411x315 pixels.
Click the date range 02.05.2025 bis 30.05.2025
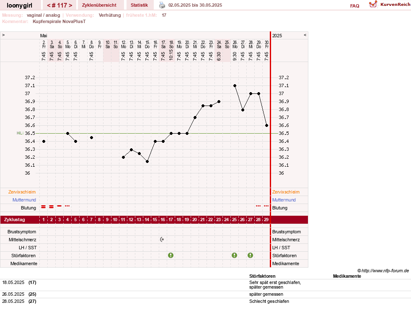(195, 5)
